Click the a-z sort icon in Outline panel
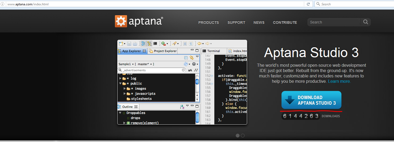Screen dimensions: 394x142 pos(182,107)
